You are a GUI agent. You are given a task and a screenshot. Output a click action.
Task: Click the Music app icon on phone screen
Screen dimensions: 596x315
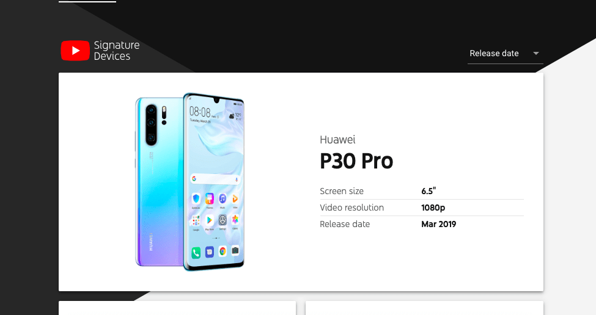pyautogui.click(x=223, y=198)
